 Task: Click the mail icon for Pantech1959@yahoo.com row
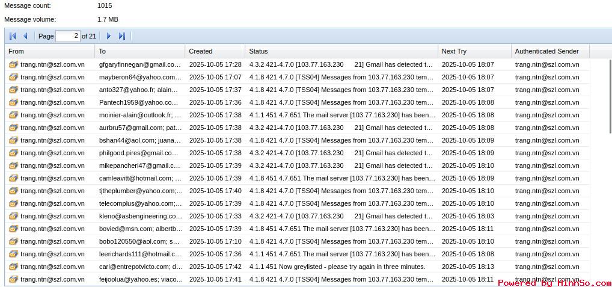13,102
